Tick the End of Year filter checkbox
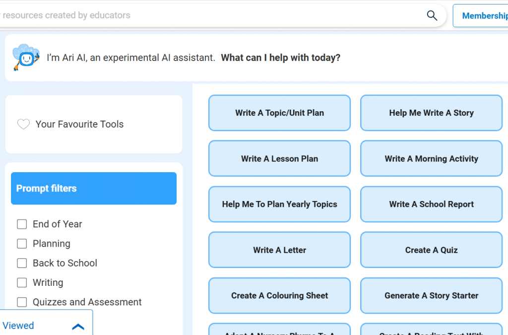The height and width of the screenshot is (335, 508). point(22,224)
